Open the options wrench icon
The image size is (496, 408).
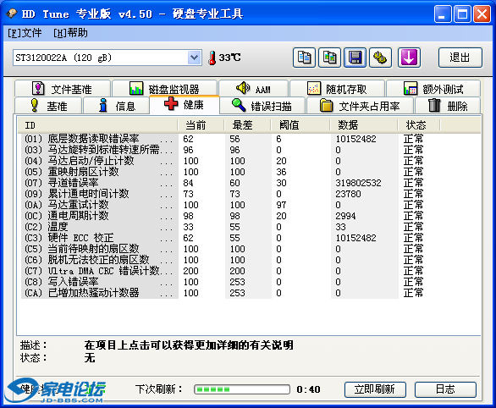(381, 58)
